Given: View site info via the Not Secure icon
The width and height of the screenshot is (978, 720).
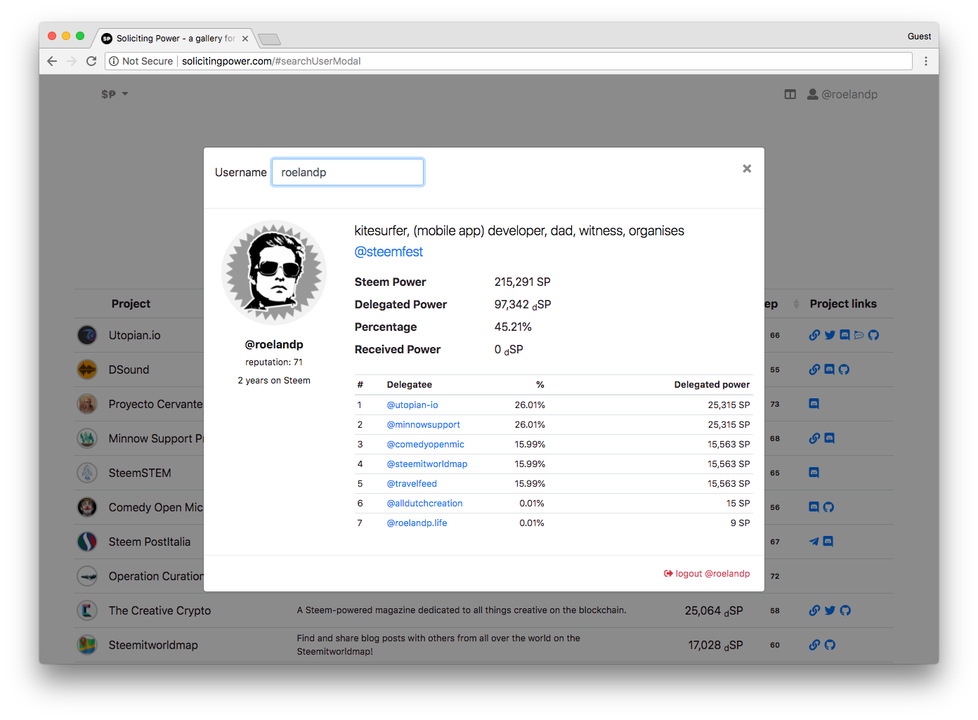Looking at the screenshot, I should 114,61.
